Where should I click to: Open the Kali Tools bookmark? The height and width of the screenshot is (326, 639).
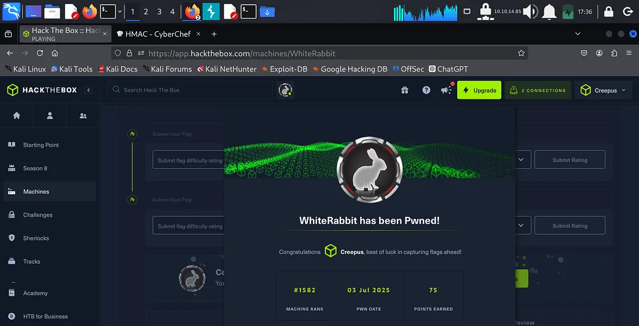[x=71, y=69]
